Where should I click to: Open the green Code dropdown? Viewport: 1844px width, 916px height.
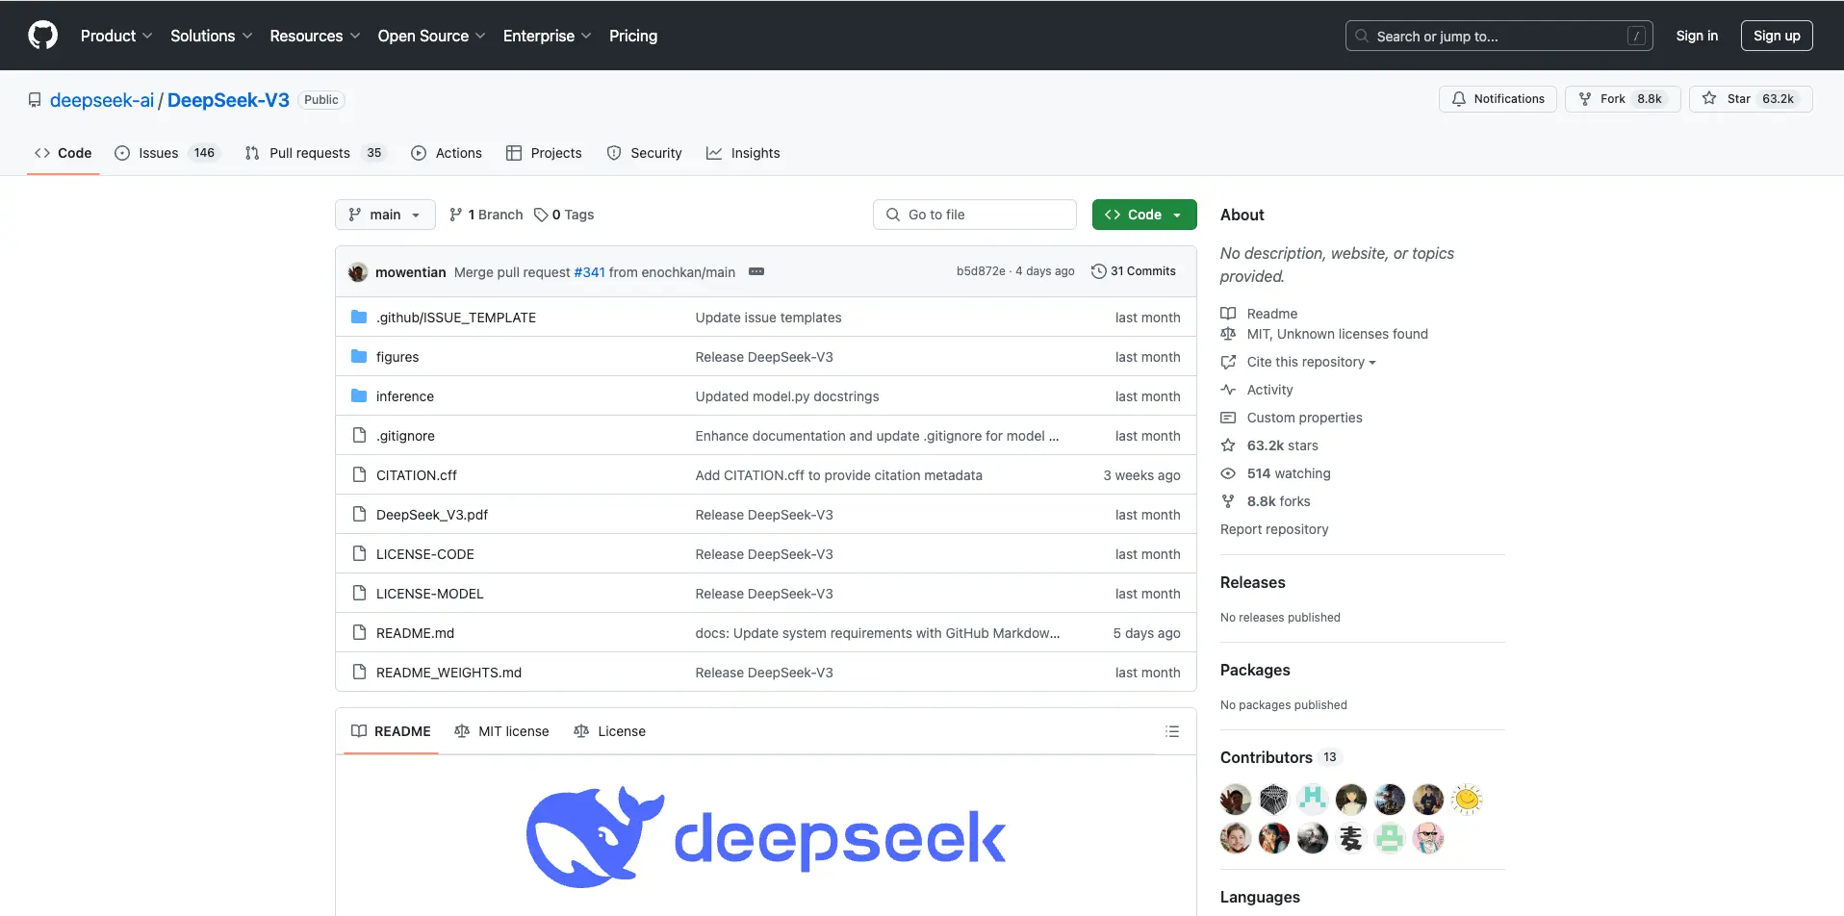click(x=1144, y=215)
